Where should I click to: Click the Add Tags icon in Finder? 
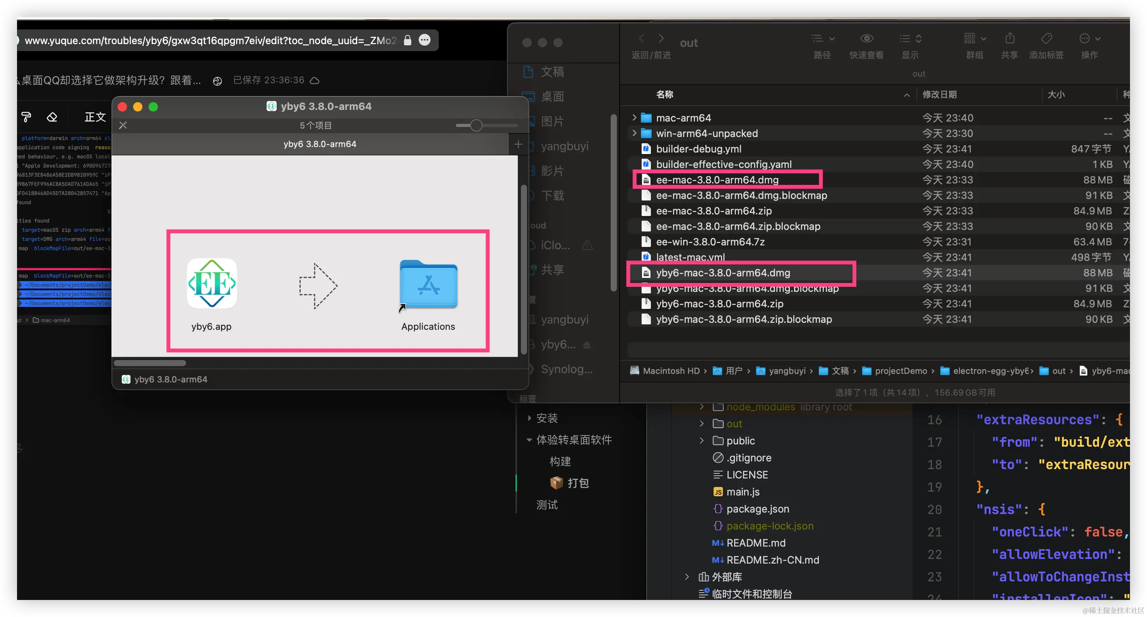1046,39
